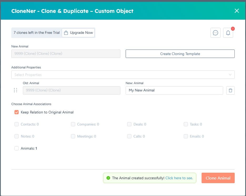Tick the Meetings: 0 checkbox
Viewport: 246px width, 196px height.
coord(73,136)
